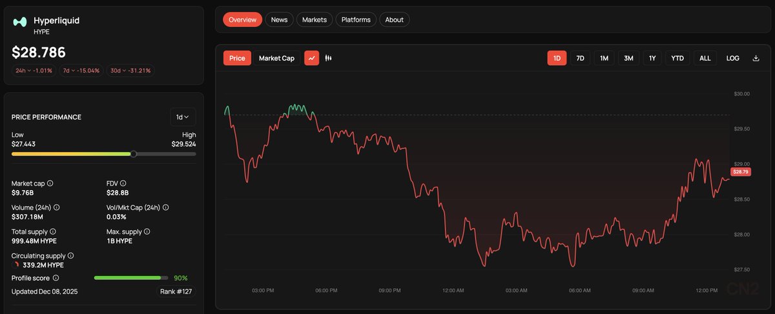
Task: Click the 90% profile score value
Action: tap(181, 278)
